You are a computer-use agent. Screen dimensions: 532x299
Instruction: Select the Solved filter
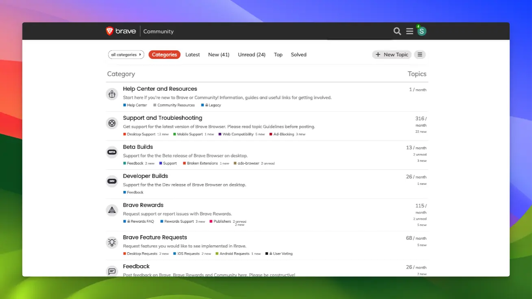pos(298,54)
